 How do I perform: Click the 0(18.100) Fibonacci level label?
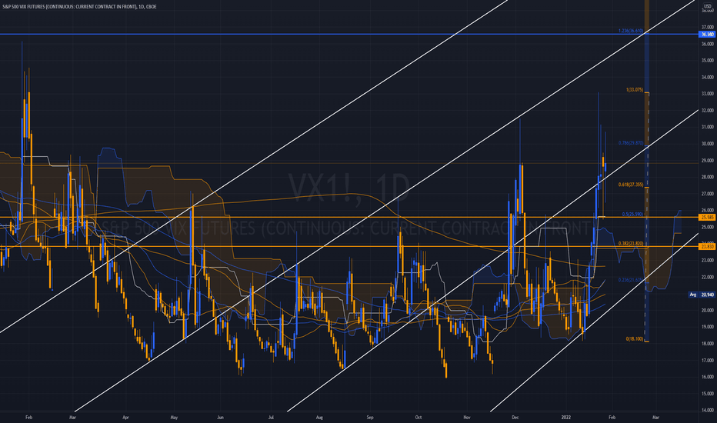634,339
